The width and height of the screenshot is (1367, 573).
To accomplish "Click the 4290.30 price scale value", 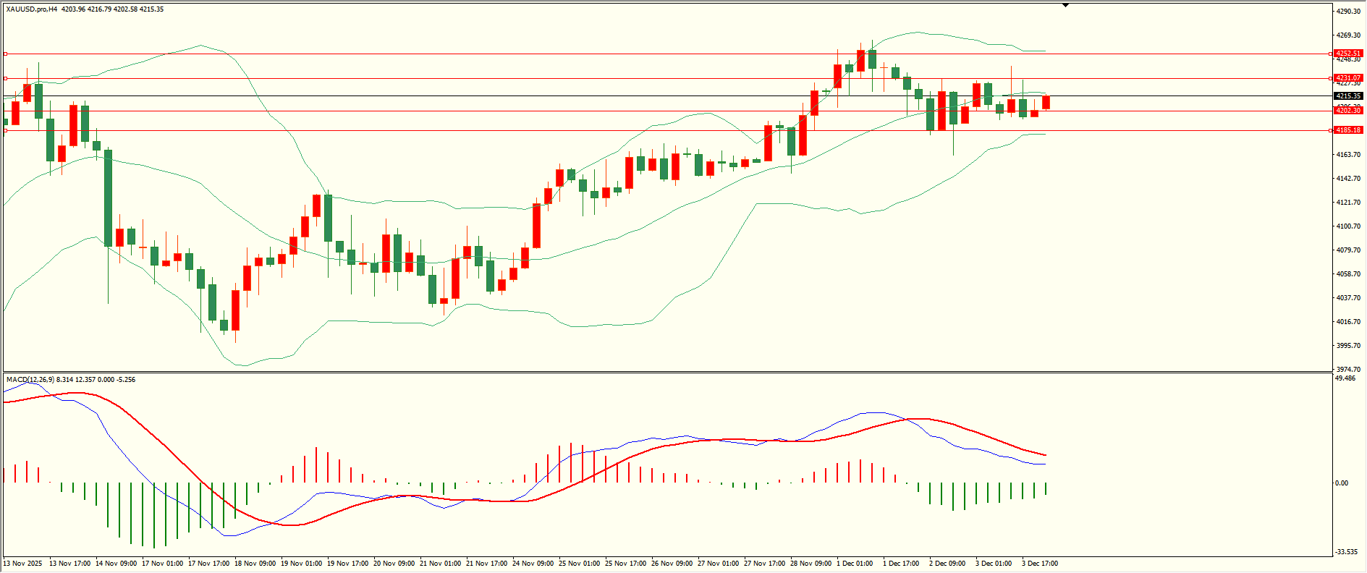I will tap(1348, 12).
